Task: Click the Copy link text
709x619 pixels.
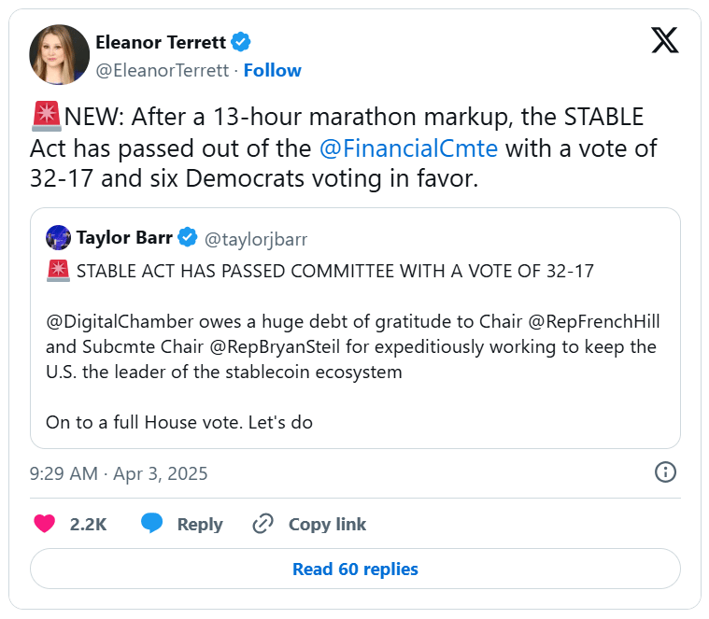Action: [327, 524]
